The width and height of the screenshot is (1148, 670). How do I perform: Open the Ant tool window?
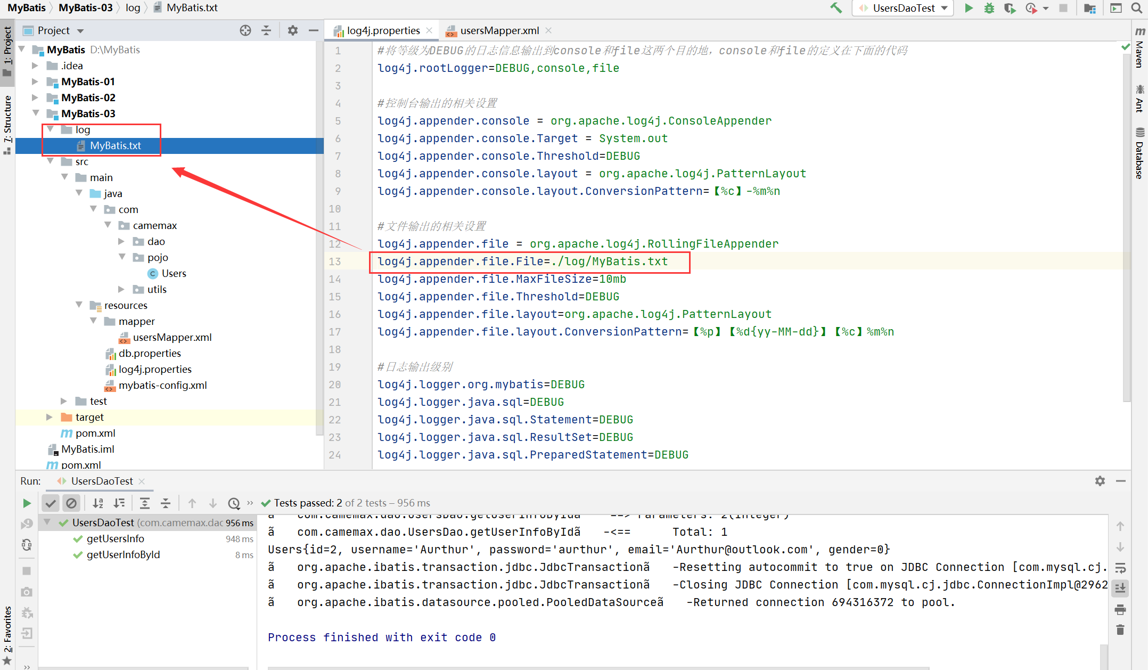point(1139,98)
